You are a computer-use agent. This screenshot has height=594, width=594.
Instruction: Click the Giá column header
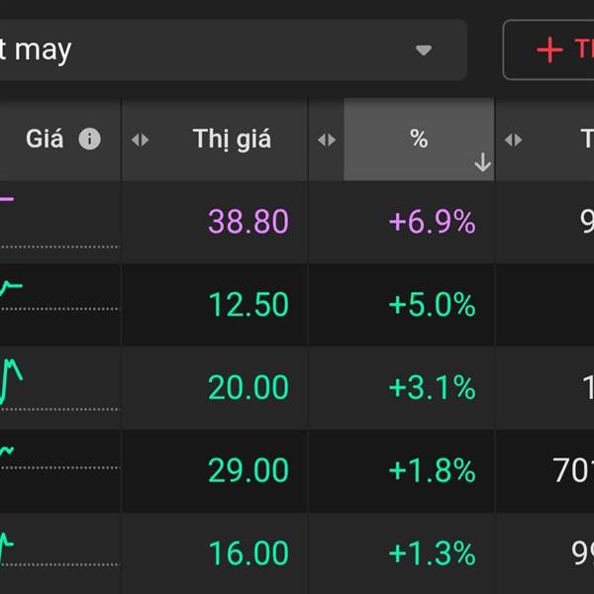pos(45,140)
